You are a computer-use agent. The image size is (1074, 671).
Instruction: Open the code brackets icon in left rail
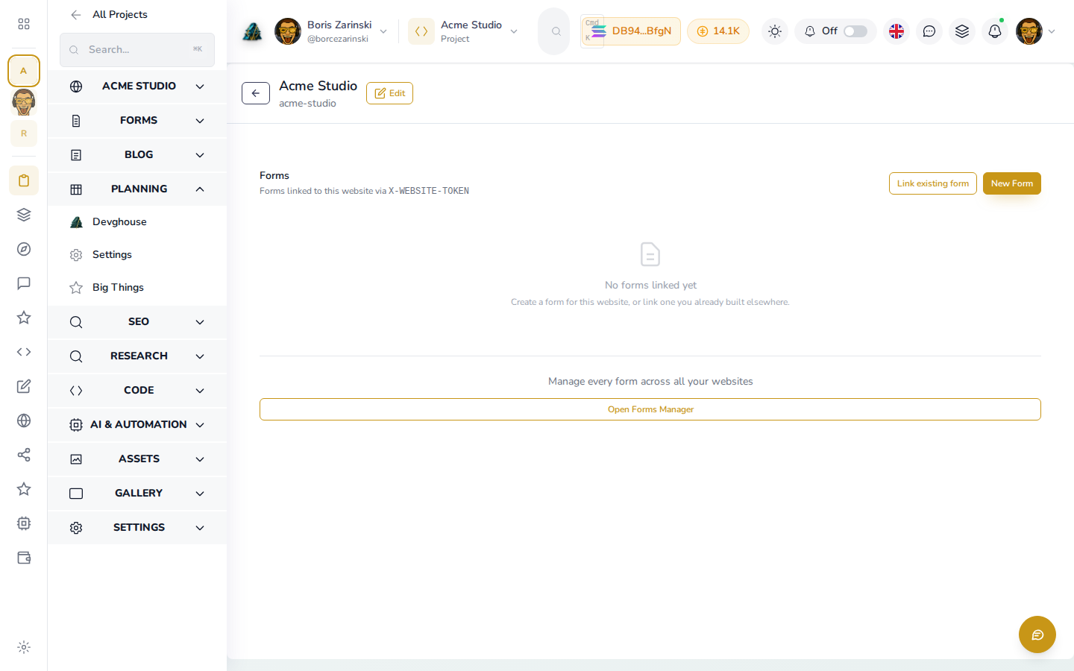tap(24, 352)
